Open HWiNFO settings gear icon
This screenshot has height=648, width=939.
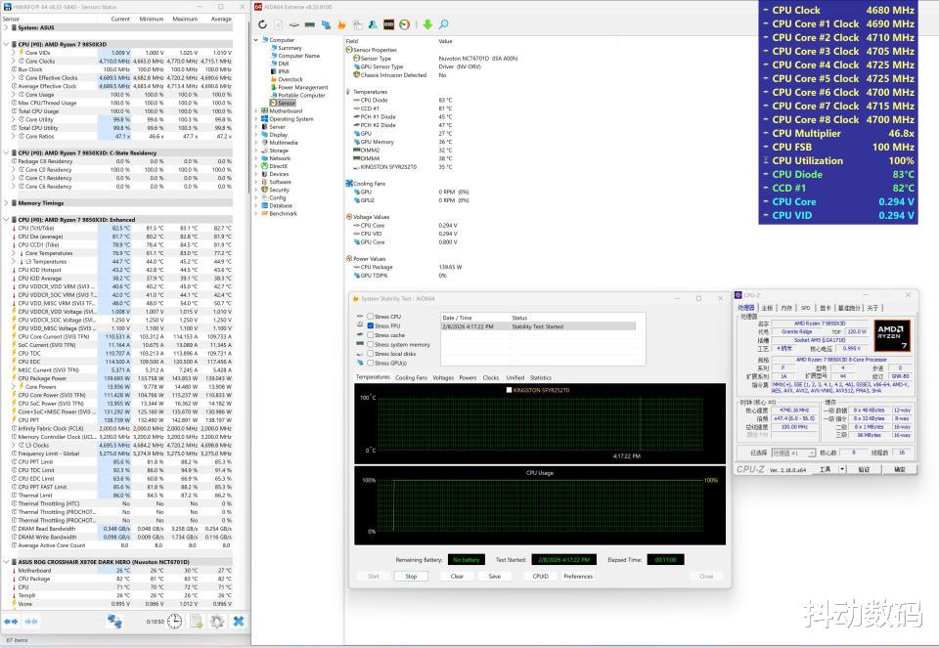coord(217,621)
